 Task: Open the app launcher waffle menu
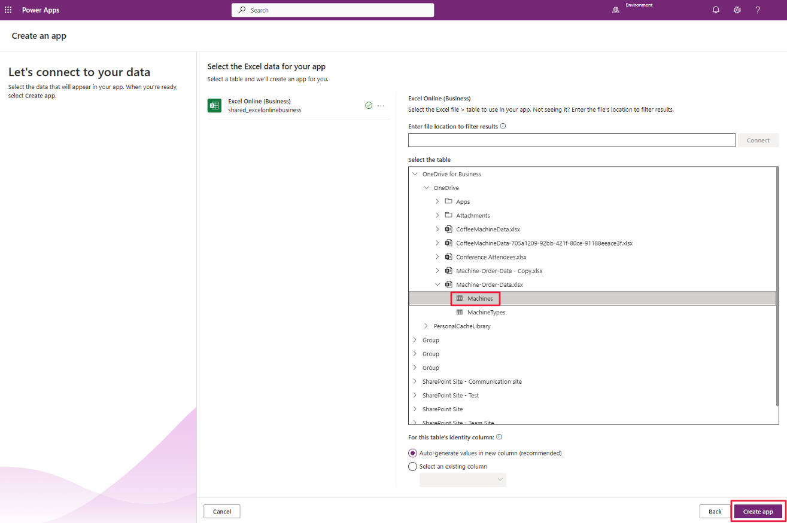tap(8, 10)
